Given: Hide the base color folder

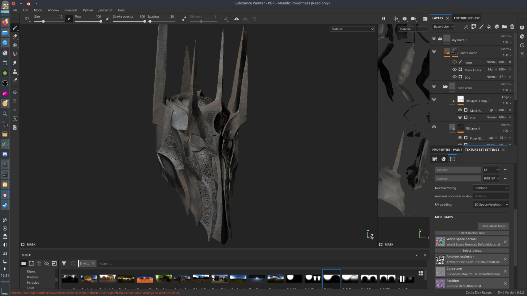Looking at the screenshot, I should 434,87.
